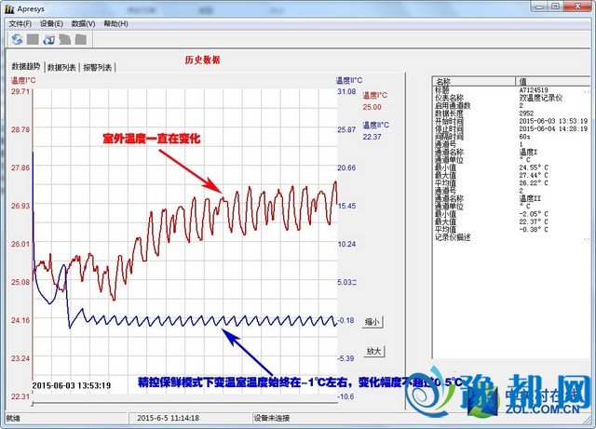
Task: Click the red 温度I°C legend label
Action: pos(375,95)
